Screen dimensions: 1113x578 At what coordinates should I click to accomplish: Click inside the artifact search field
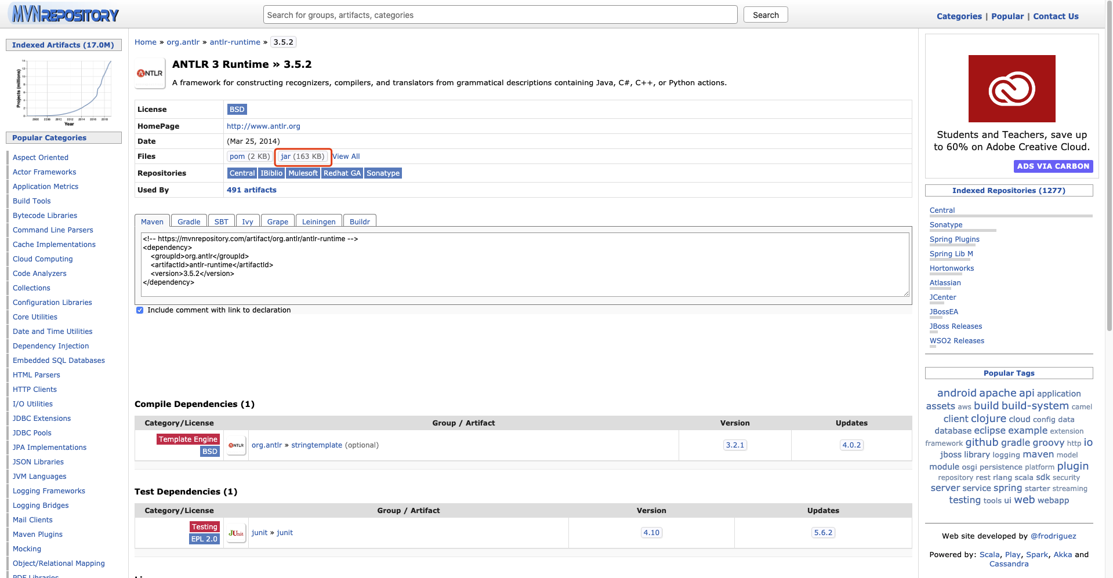[x=500, y=14]
